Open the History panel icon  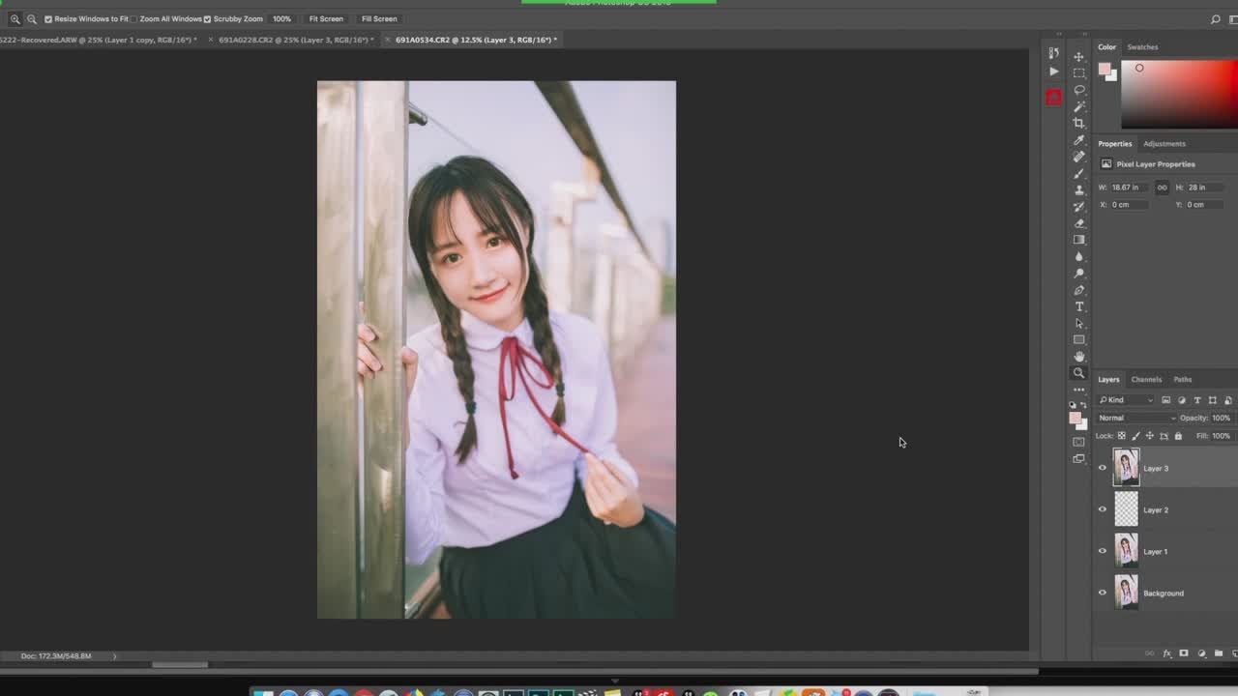(1053, 53)
